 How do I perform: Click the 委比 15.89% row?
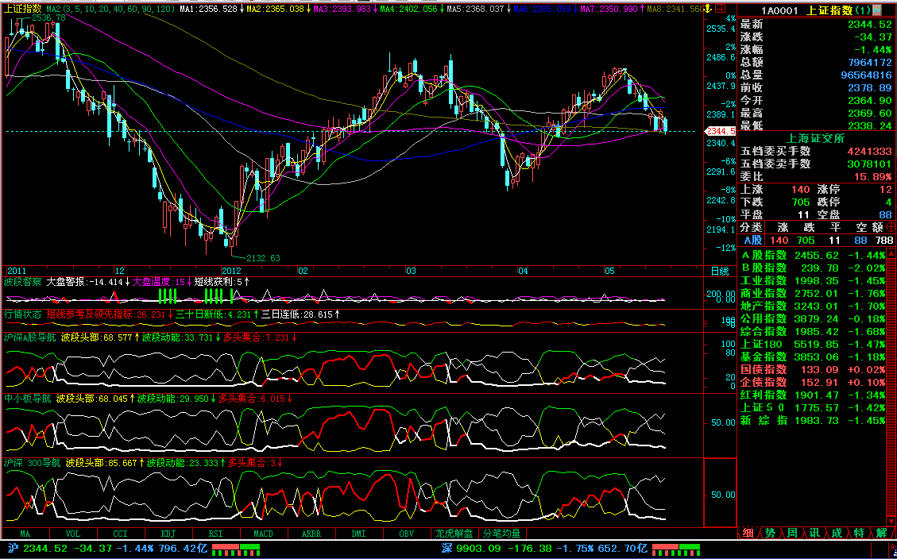[816, 176]
